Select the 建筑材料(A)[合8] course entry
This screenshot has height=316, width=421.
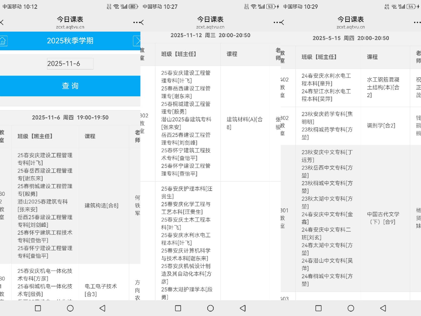pos(245,123)
